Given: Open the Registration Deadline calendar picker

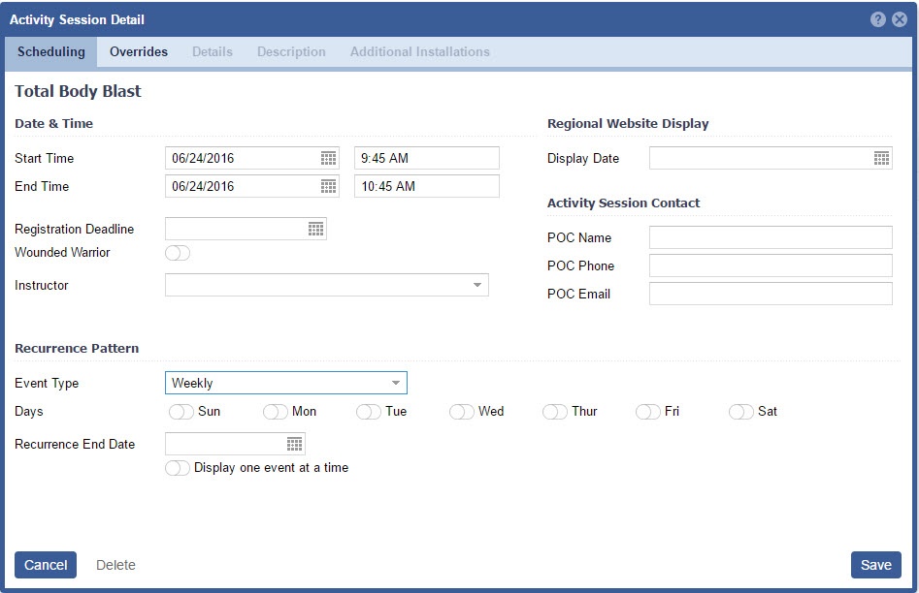Looking at the screenshot, I should (315, 229).
